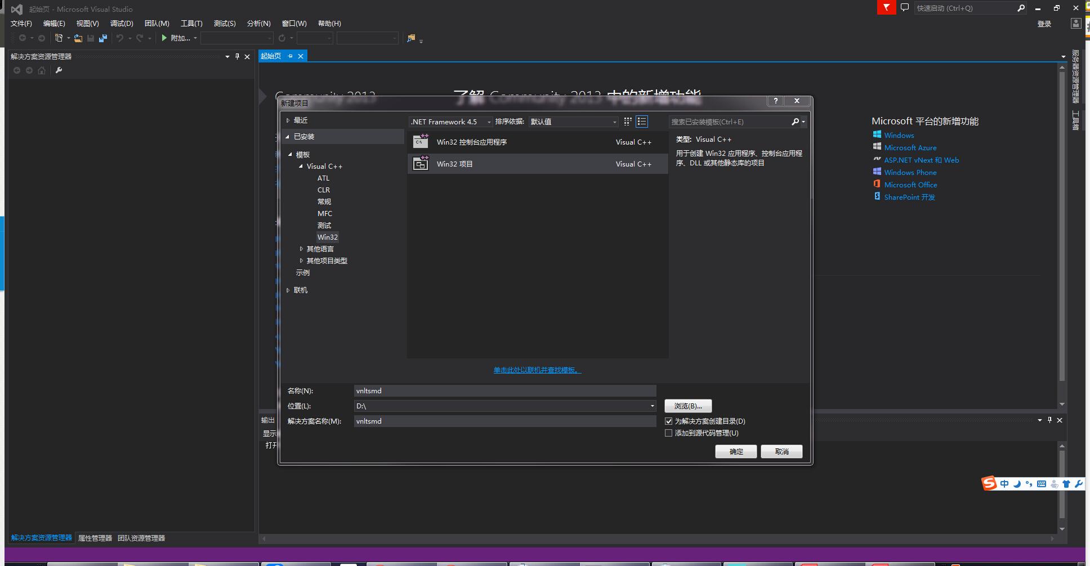Click the 登录 sign-in text
Image resolution: width=1090 pixels, height=566 pixels.
pyautogui.click(x=1044, y=24)
